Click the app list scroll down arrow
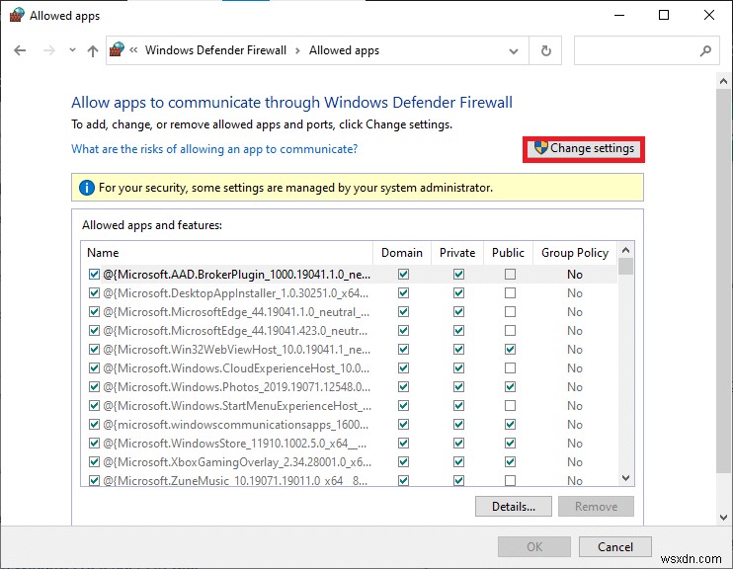The width and height of the screenshot is (733, 569). [625, 477]
